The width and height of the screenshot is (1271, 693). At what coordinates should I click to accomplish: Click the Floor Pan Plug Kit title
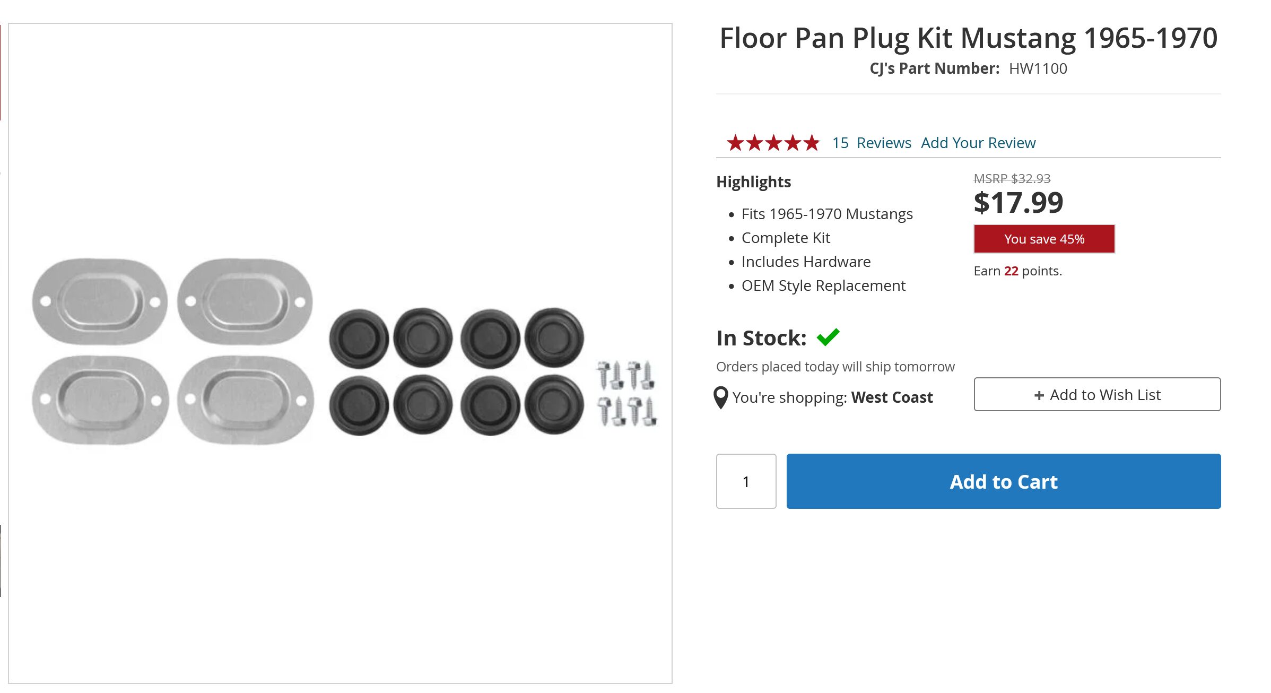click(x=968, y=38)
